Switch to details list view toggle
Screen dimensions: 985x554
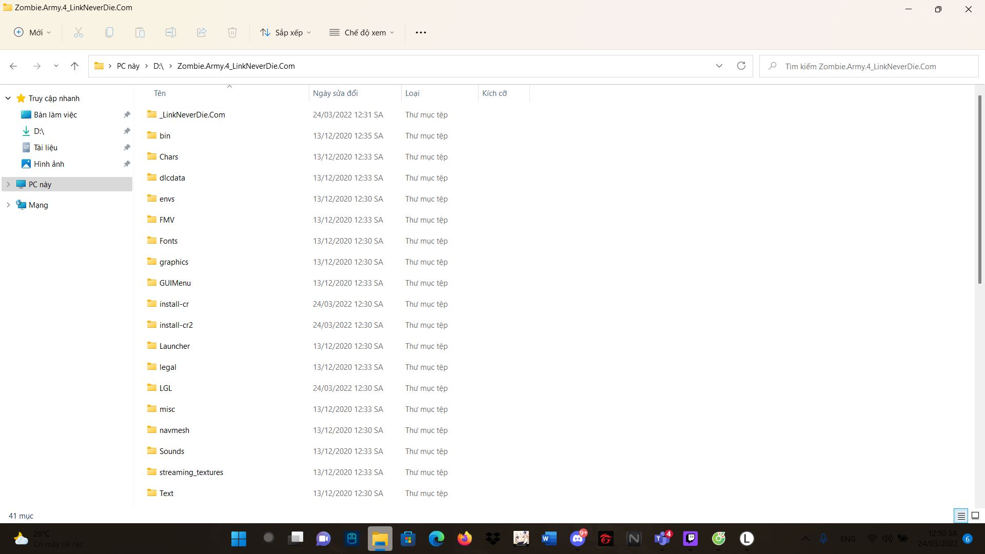[x=961, y=516]
